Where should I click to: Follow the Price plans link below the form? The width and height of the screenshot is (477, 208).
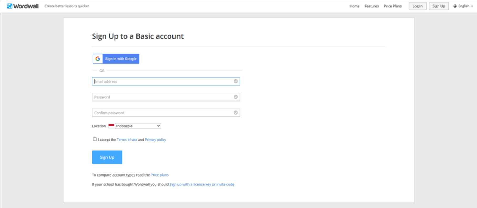[x=160, y=175]
